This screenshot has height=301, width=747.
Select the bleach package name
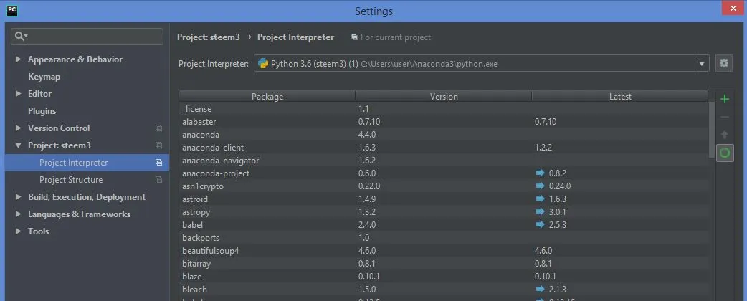[194, 289]
